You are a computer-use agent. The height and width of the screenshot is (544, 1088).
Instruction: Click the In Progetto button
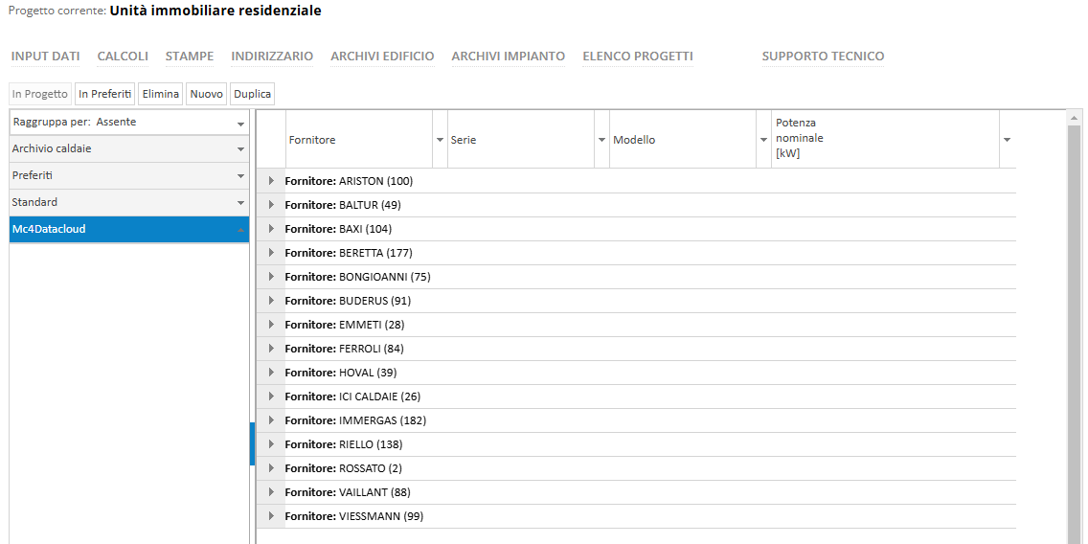tap(40, 94)
